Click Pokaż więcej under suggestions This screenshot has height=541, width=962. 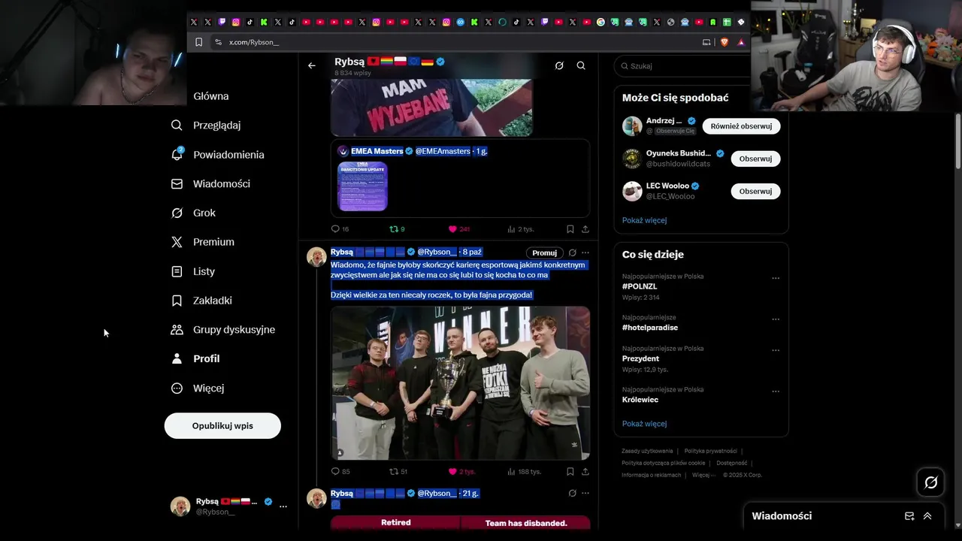tap(644, 220)
